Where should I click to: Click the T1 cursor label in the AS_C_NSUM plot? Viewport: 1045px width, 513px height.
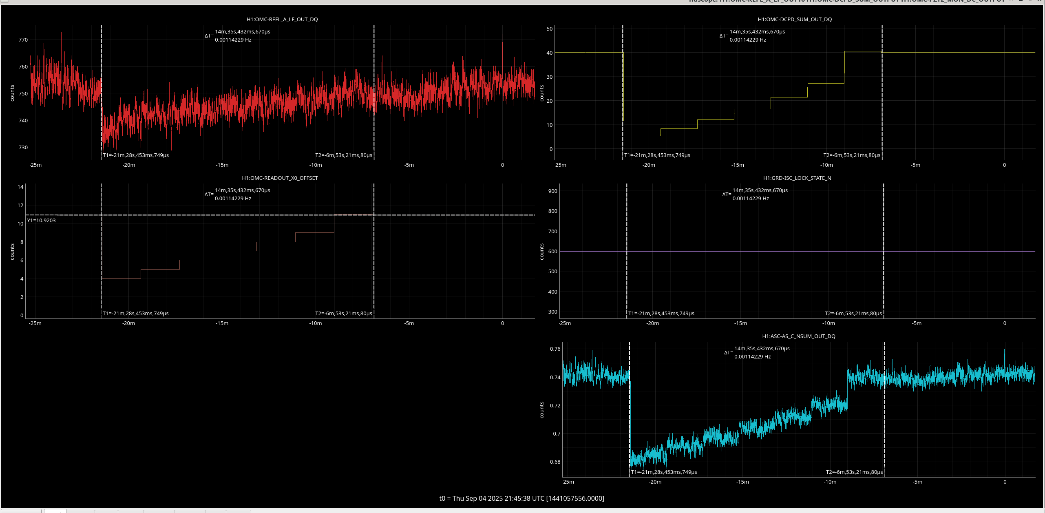coord(664,472)
